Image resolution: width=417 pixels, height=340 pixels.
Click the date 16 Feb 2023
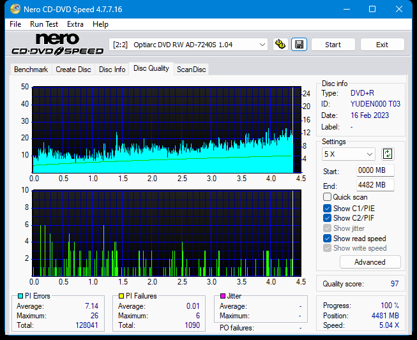(x=370, y=115)
